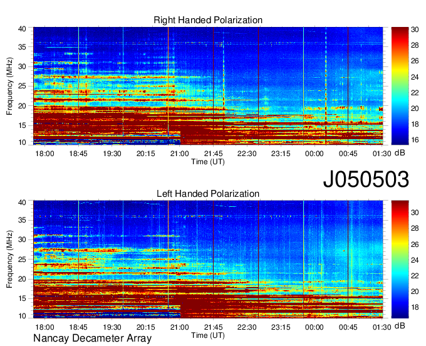
Task: Click the 22:30 tick label of the Right Handed plot
Action: (247, 154)
